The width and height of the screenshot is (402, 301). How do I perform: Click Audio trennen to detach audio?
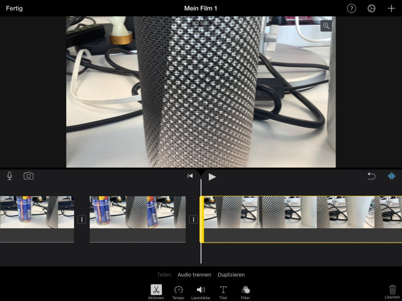tap(194, 275)
